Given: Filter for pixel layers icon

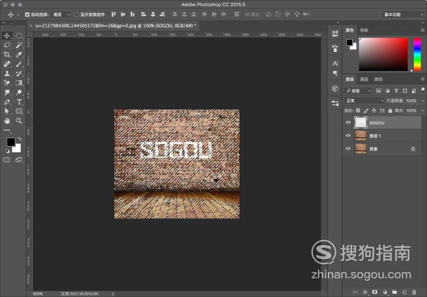Looking at the screenshot, I should point(378,91).
